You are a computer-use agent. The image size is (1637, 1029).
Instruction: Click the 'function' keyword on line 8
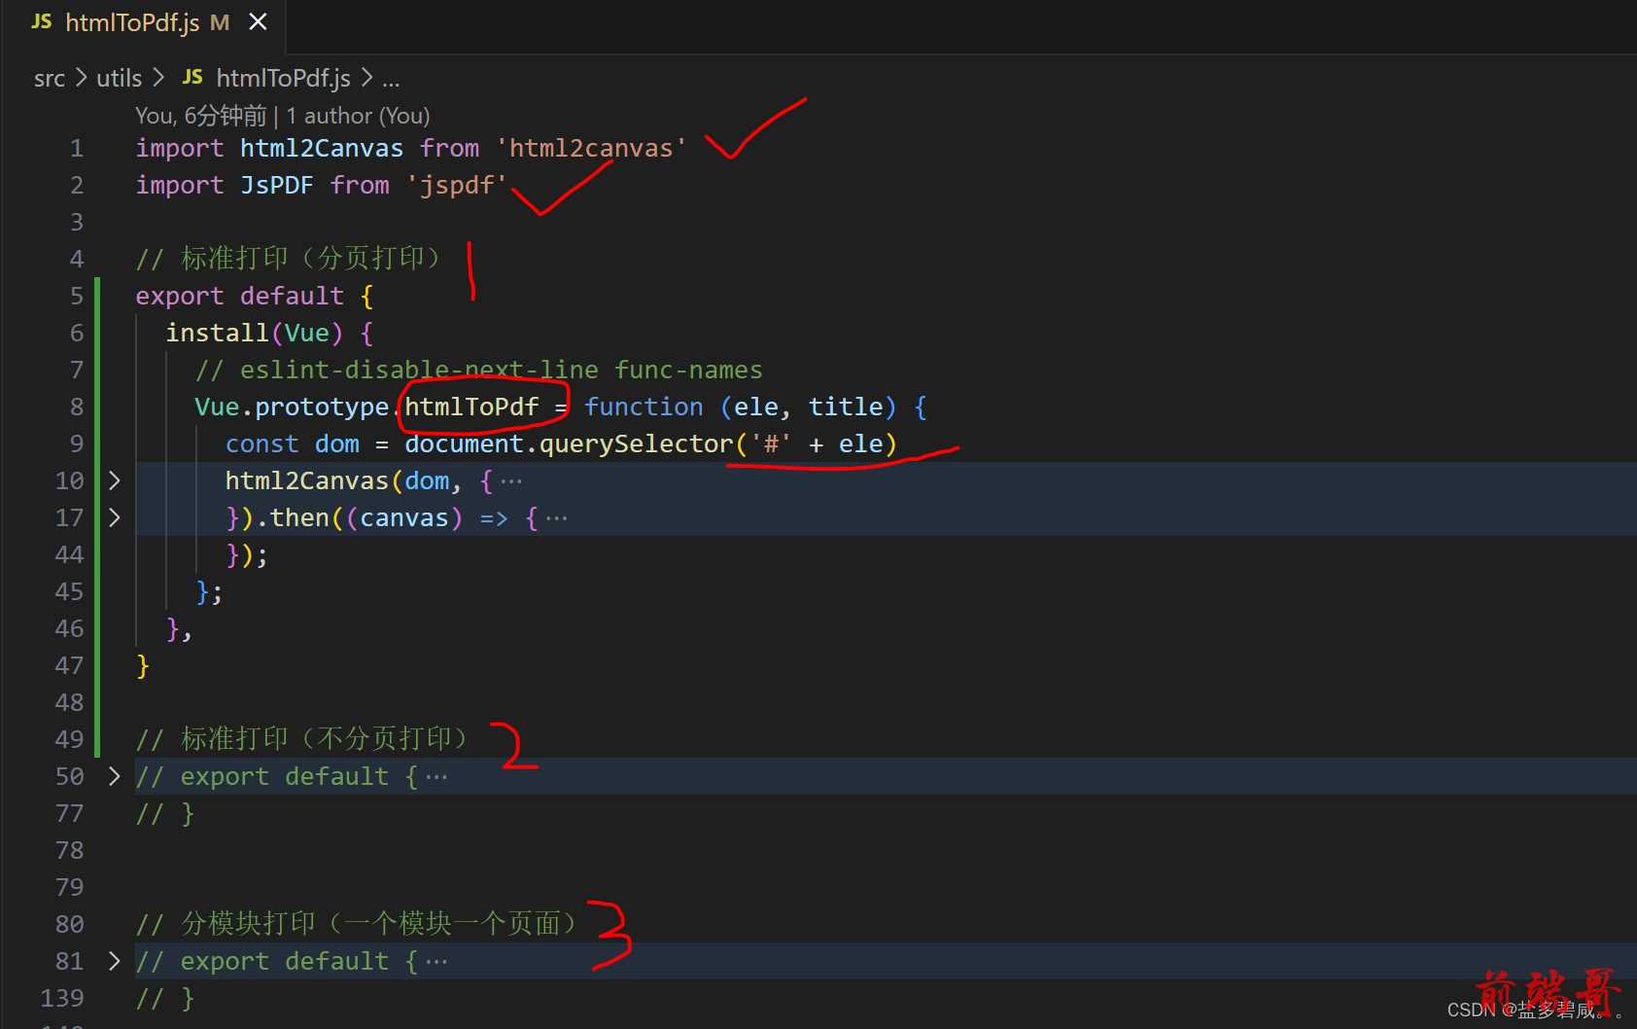tap(644, 408)
